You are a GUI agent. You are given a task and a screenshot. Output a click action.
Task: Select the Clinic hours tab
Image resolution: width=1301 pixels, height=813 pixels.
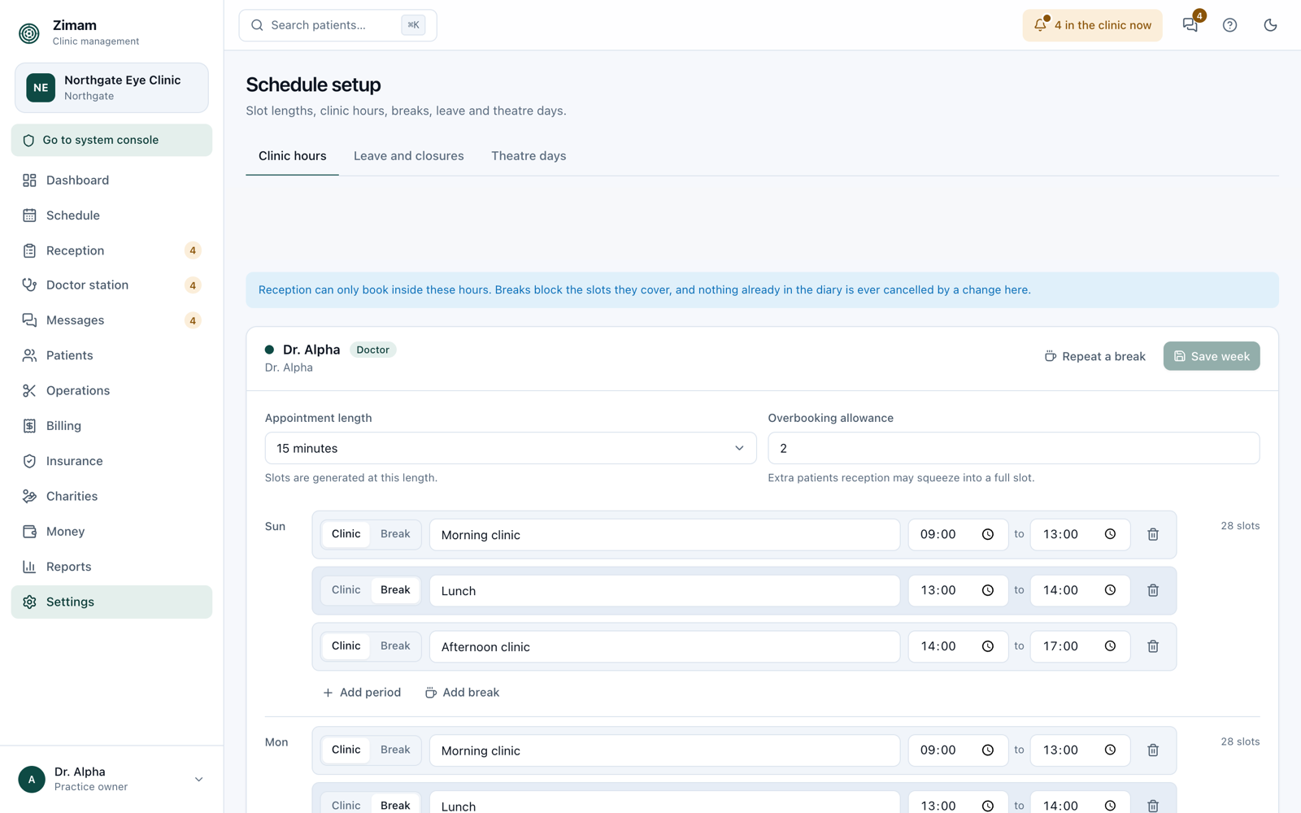pos(293,156)
